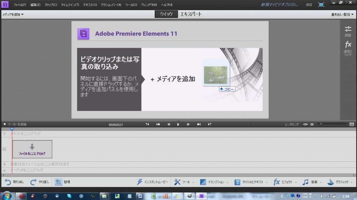Screen dimensions: 357x200
Task: Open the エフェクト effects panel
Action: click(285, 182)
